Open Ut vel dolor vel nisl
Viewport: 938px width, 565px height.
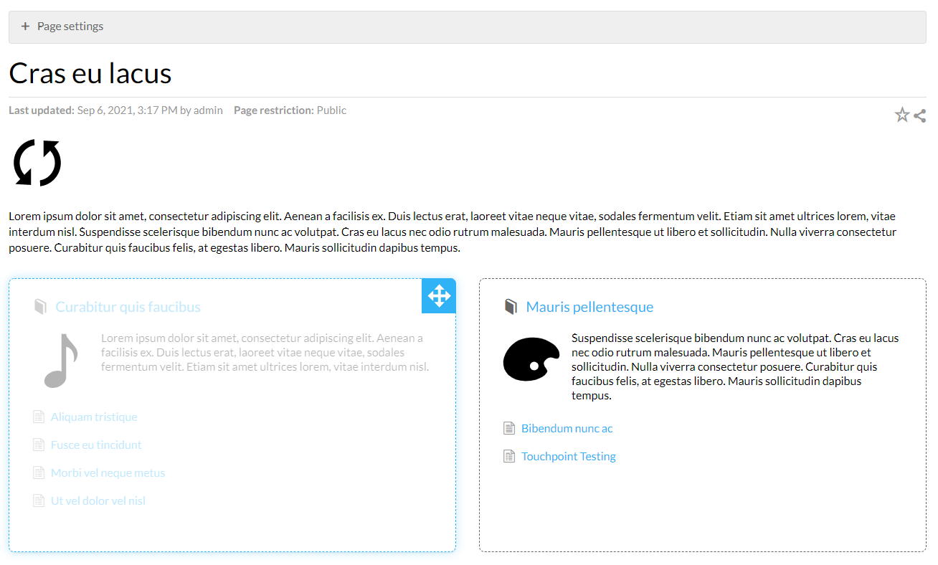coord(98,500)
